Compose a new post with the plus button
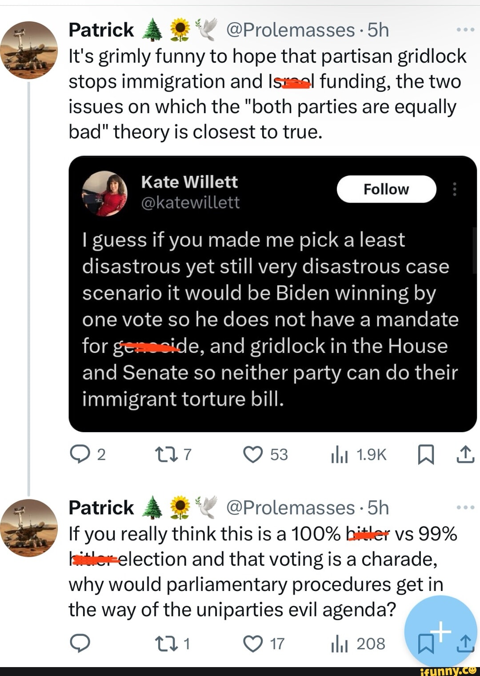 tap(440, 630)
